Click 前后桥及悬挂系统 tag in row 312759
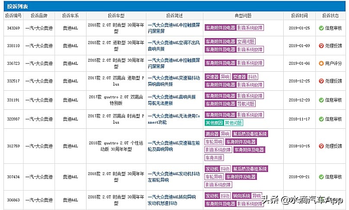 coord(250,134)
